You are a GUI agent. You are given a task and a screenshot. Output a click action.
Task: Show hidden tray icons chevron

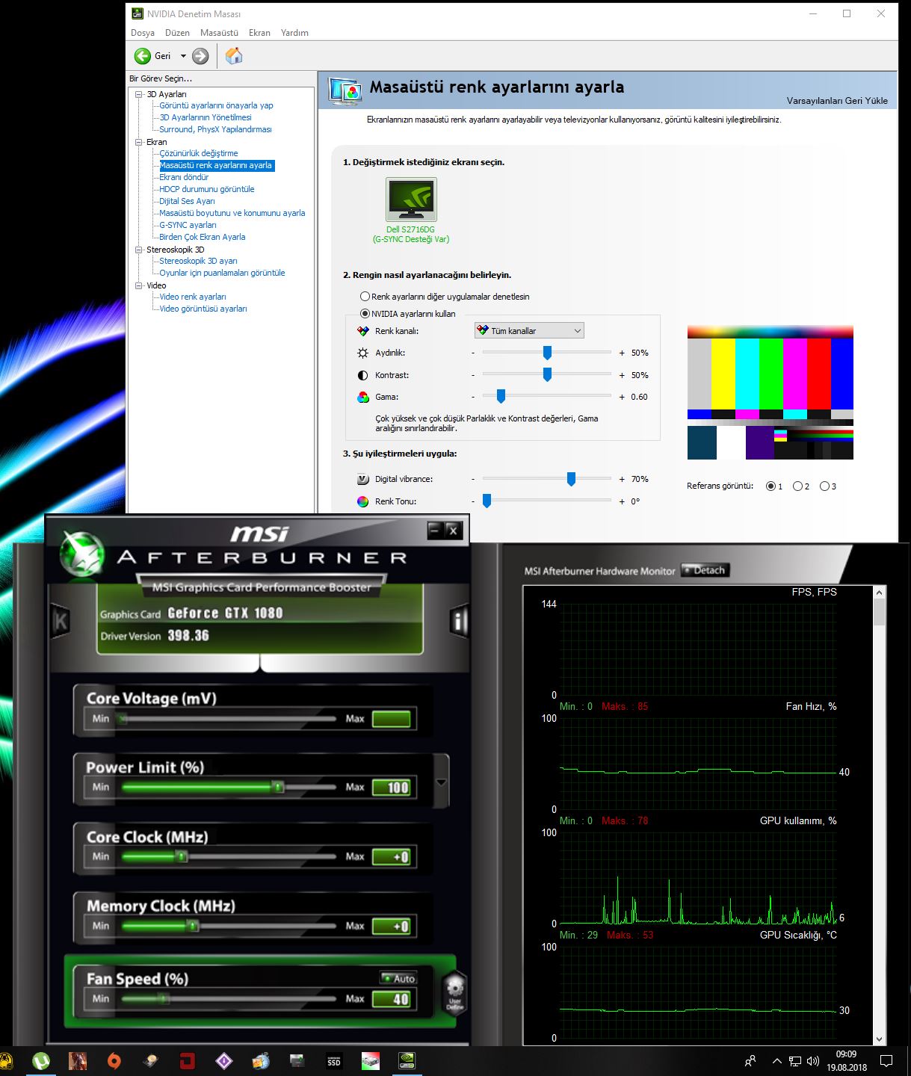click(776, 1061)
